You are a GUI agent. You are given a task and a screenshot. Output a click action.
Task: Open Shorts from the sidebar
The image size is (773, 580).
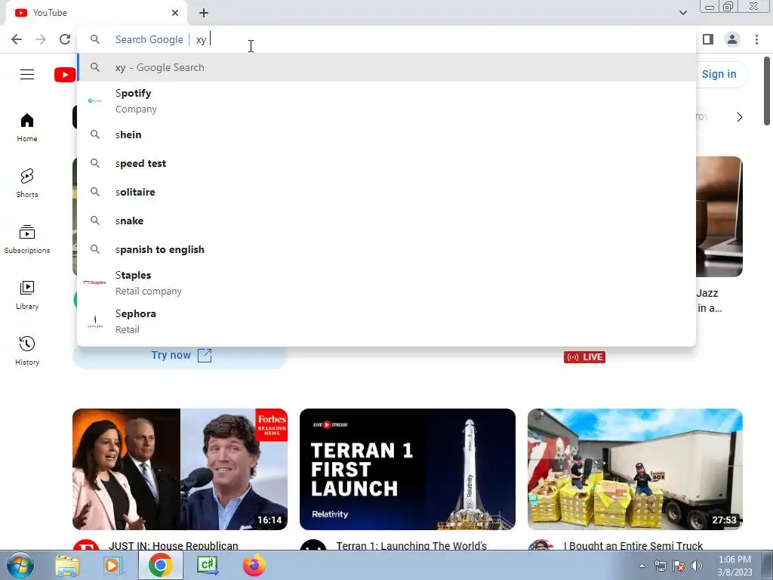tap(27, 184)
